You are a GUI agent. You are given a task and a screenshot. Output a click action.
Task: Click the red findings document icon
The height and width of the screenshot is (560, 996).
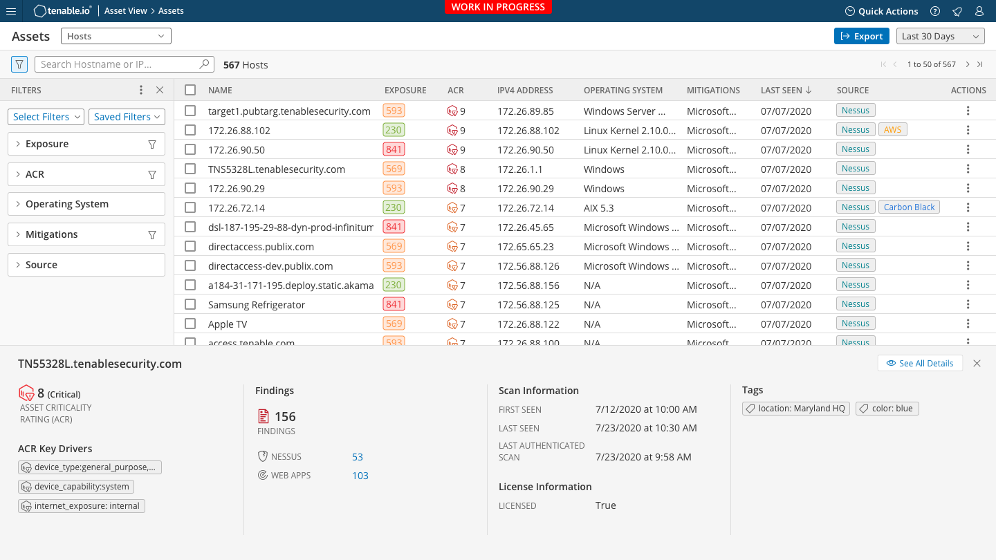click(263, 416)
